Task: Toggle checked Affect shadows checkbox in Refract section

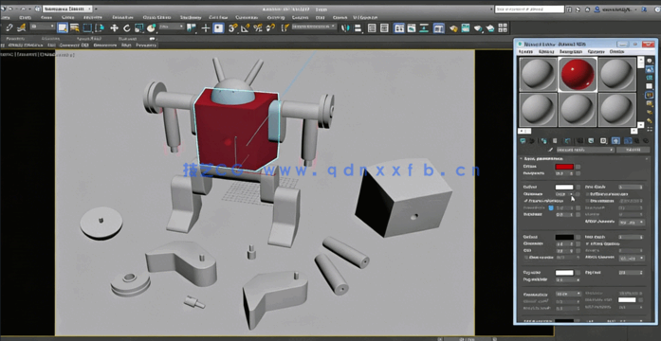Action: coord(588,243)
